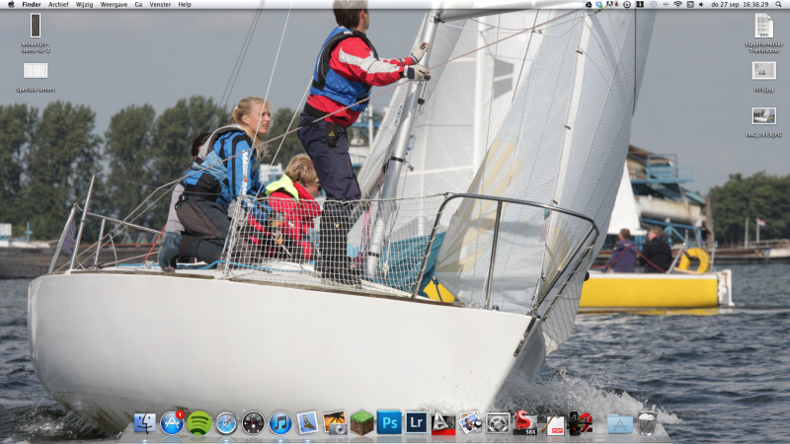Viewport: 790px width, 444px height.
Task: Launch the Safari browser
Action: (226, 423)
